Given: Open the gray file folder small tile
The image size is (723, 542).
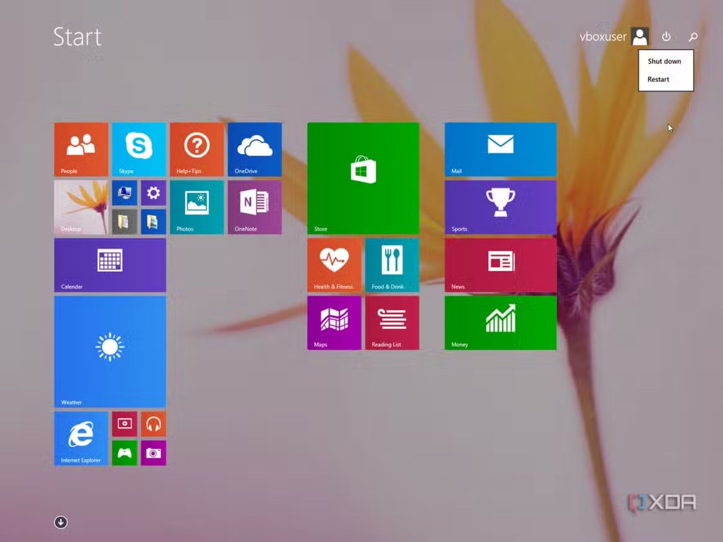Looking at the screenshot, I should click(x=124, y=221).
